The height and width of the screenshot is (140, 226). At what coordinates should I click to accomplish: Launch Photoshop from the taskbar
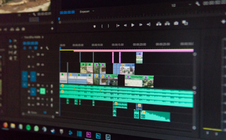click(98, 136)
